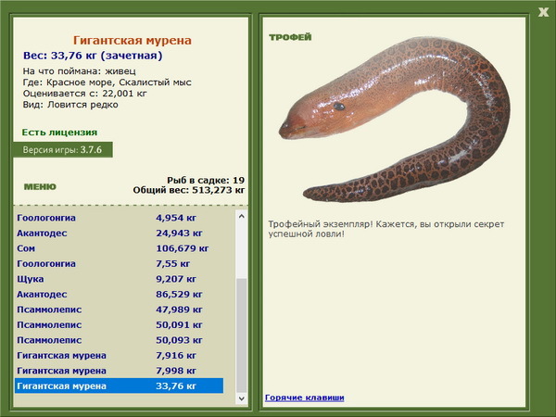Click the fish list scroll down arrow
The image size is (556, 417).
pyautogui.click(x=242, y=398)
